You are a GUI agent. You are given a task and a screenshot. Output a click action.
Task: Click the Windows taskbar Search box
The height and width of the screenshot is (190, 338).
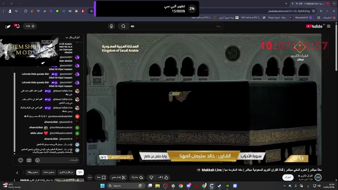point(126,186)
